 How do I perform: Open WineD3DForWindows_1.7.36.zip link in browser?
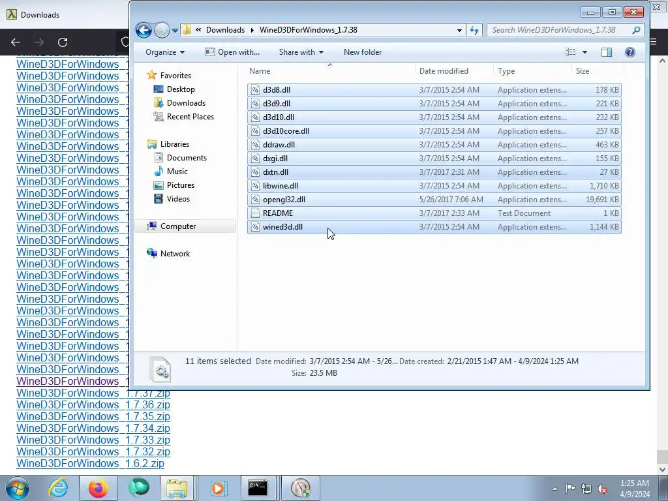(93, 404)
